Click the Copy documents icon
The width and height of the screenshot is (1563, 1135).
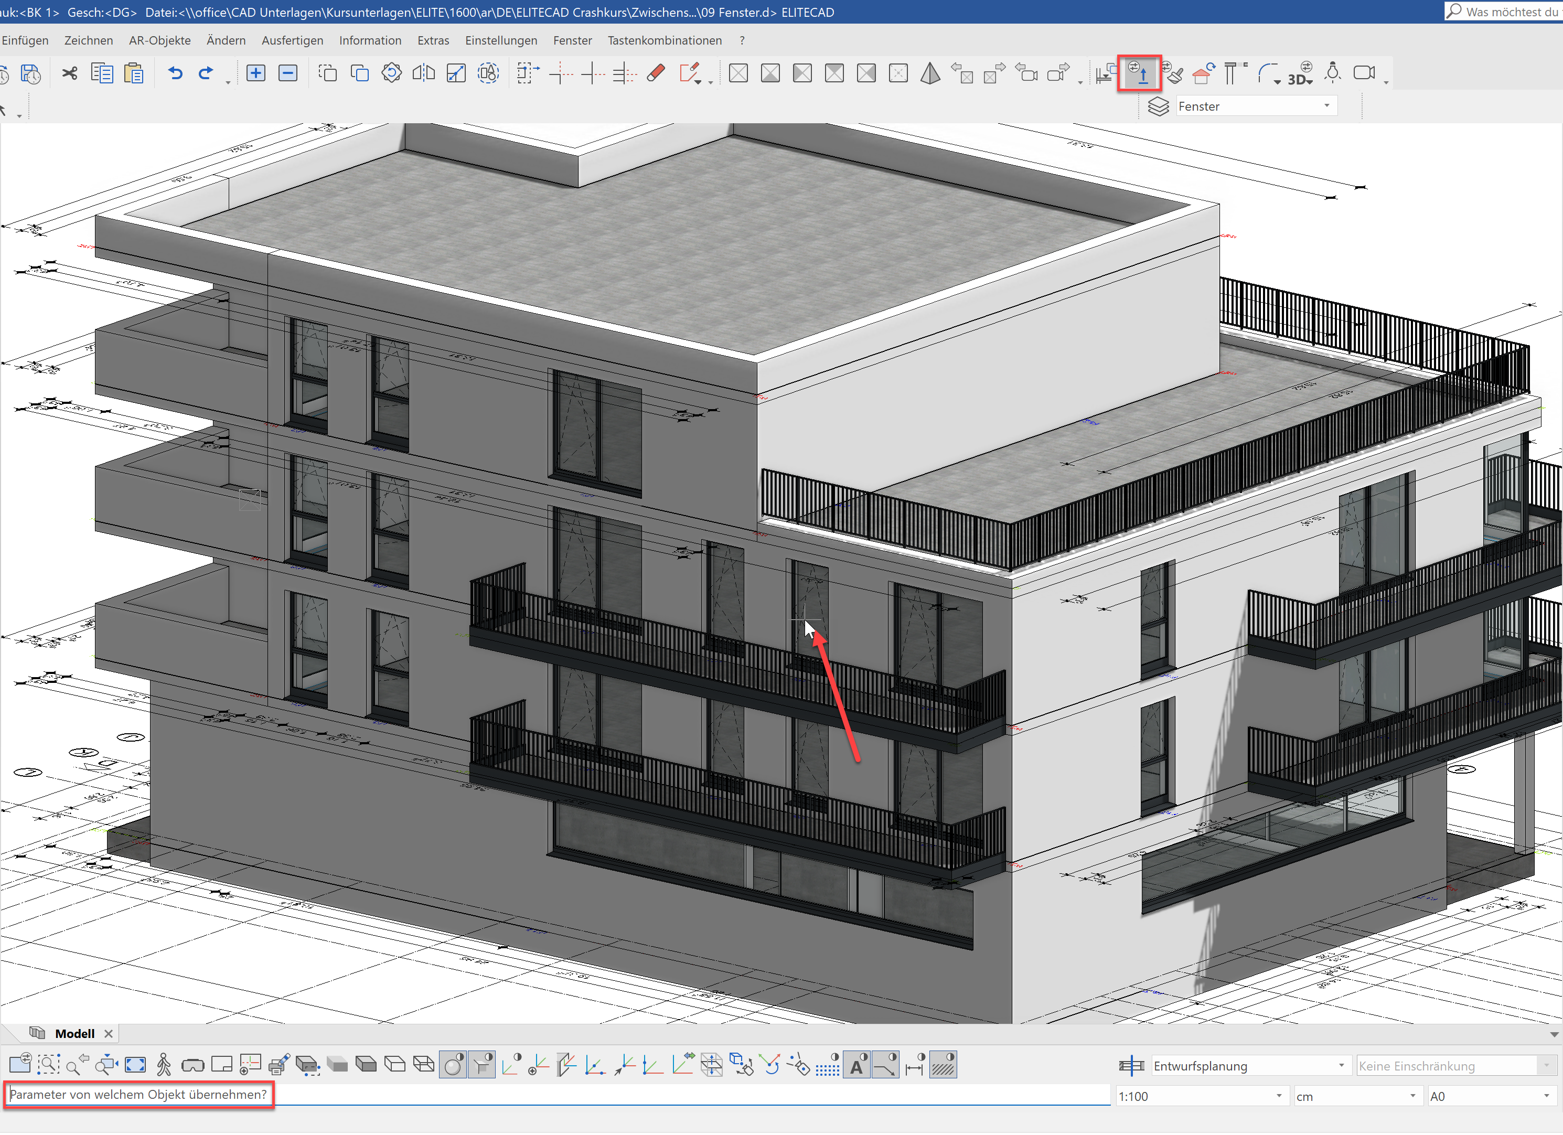click(x=102, y=73)
